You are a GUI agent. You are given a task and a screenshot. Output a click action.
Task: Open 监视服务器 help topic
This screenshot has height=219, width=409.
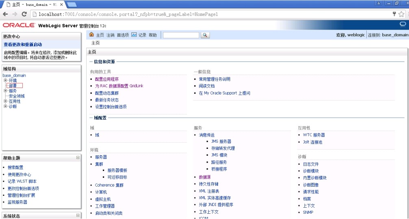tap(17, 202)
